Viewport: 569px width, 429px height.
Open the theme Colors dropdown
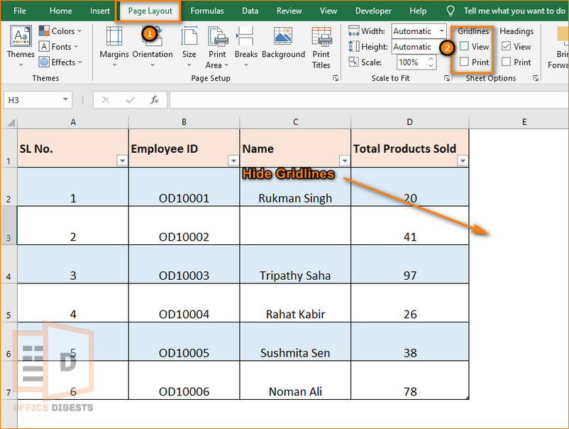click(x=62, y=31)
